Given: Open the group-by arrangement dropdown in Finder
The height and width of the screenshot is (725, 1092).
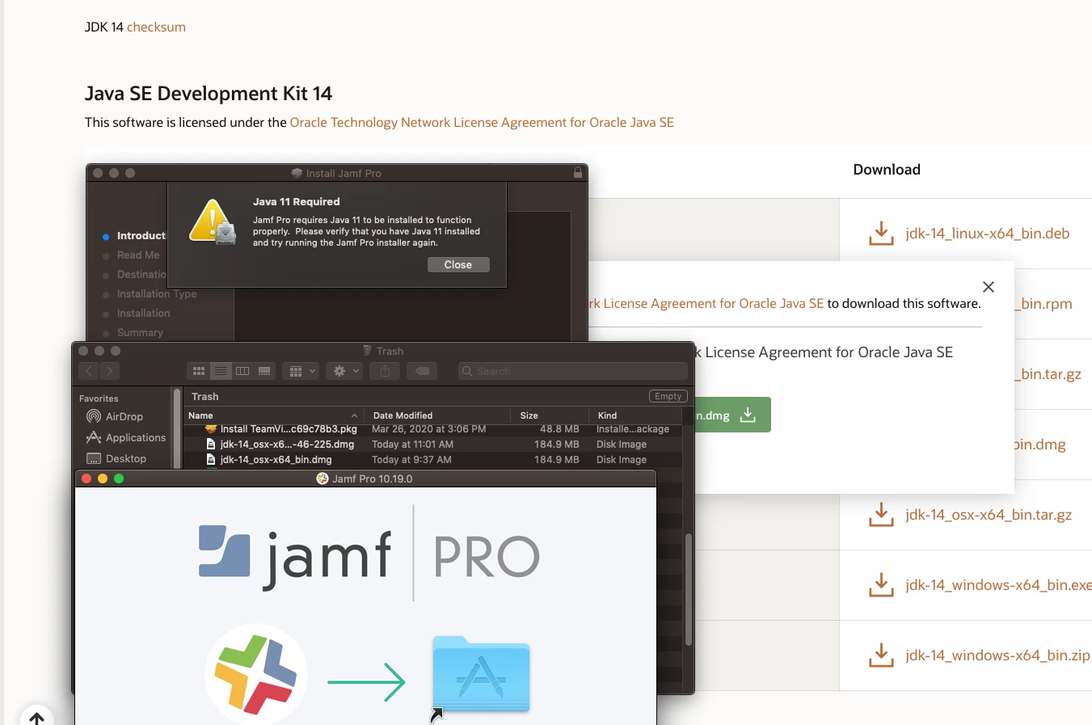Looking at the screenshot, I should click(x=301, y=371).
